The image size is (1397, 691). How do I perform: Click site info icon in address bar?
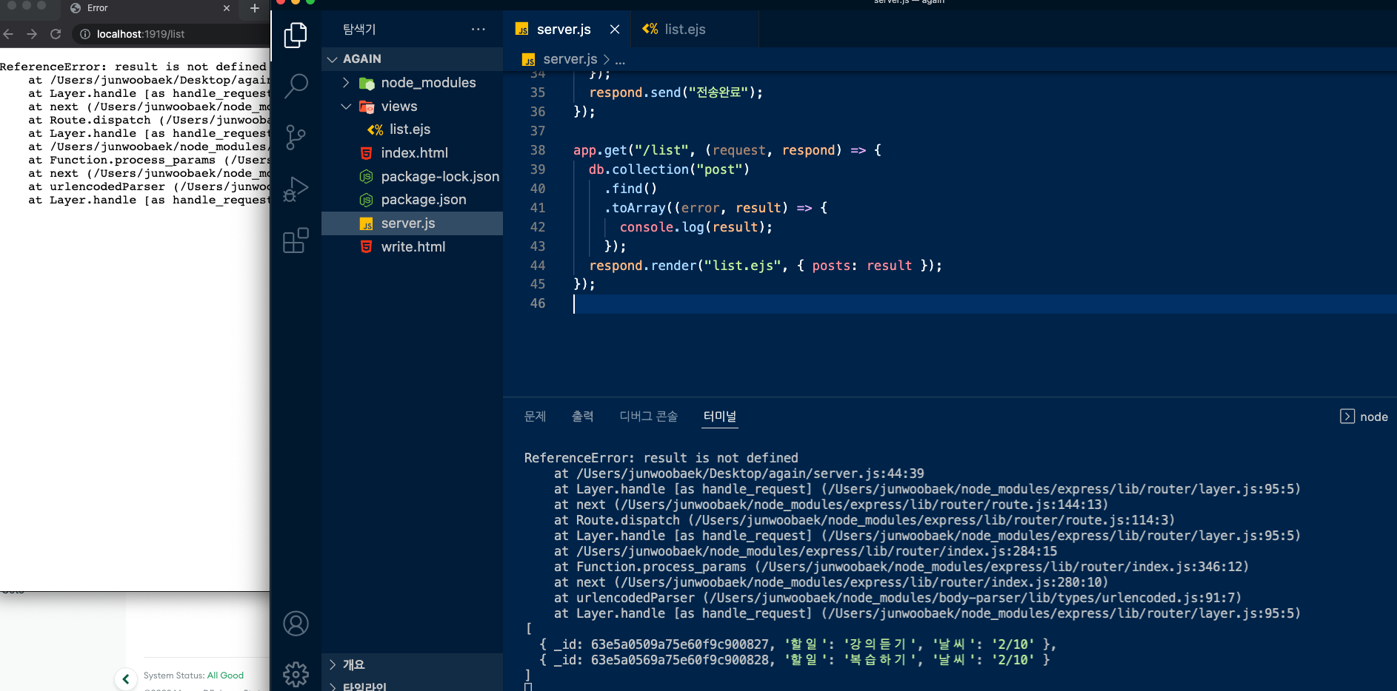click(84, 34)
